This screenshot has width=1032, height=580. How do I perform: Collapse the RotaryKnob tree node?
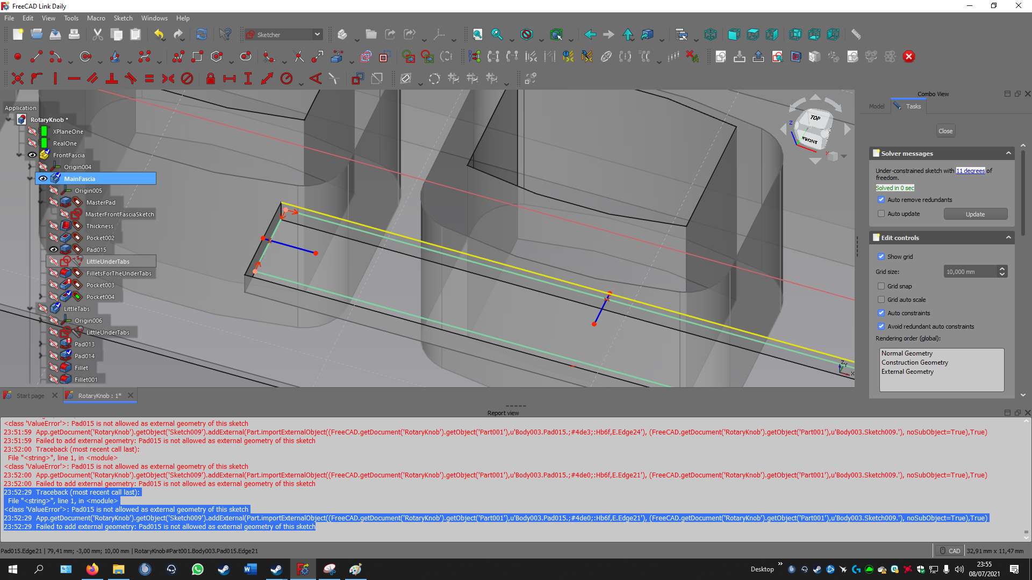[x=8, y=120]
